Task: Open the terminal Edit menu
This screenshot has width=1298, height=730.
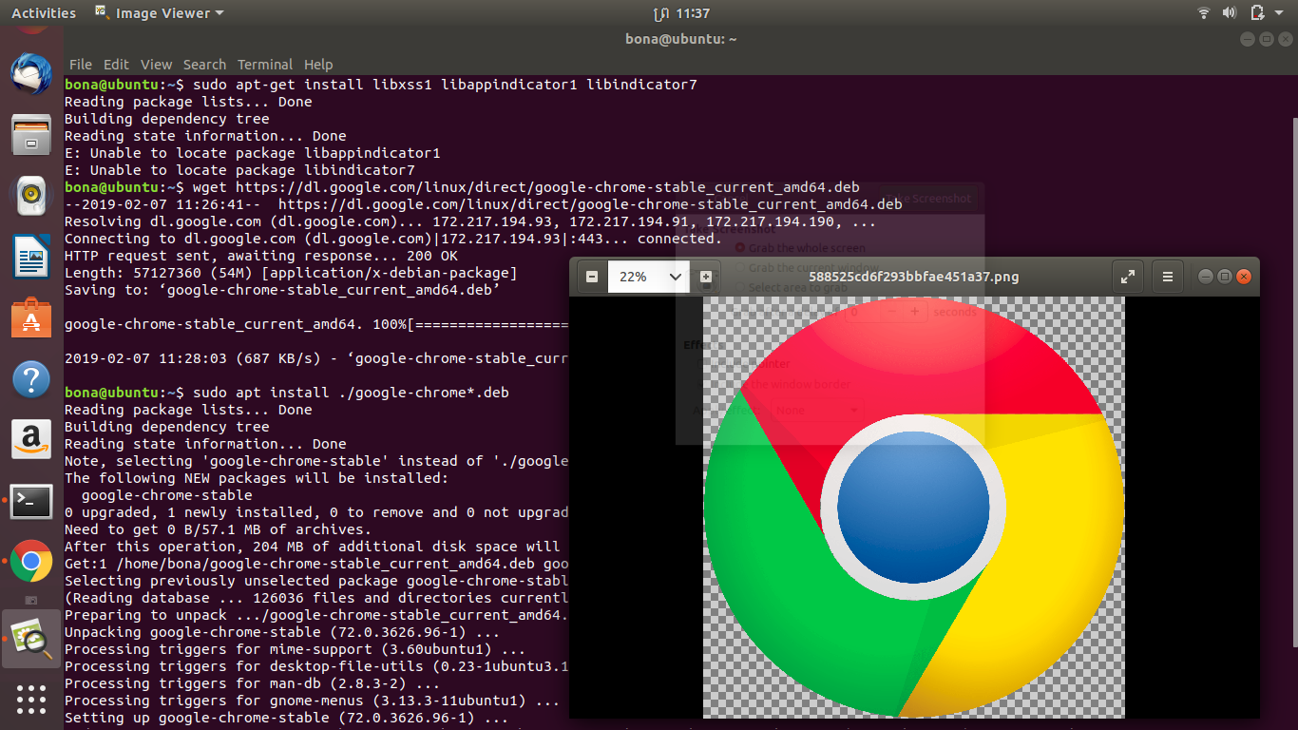Action: pyautogui.click(x=116, y=65)
